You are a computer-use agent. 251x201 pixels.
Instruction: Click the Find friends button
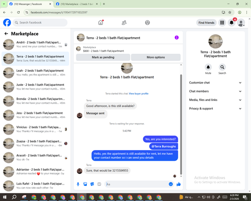tap(206, 23)
